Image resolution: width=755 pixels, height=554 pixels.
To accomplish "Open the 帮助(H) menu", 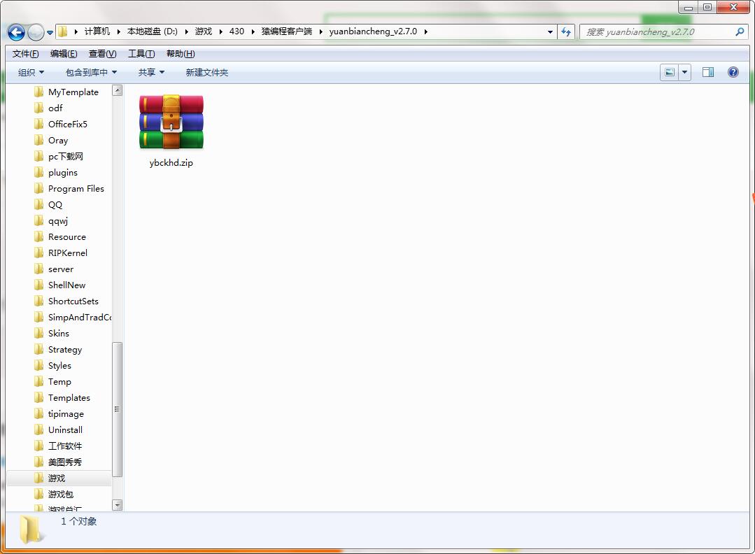I will [181, 53].
